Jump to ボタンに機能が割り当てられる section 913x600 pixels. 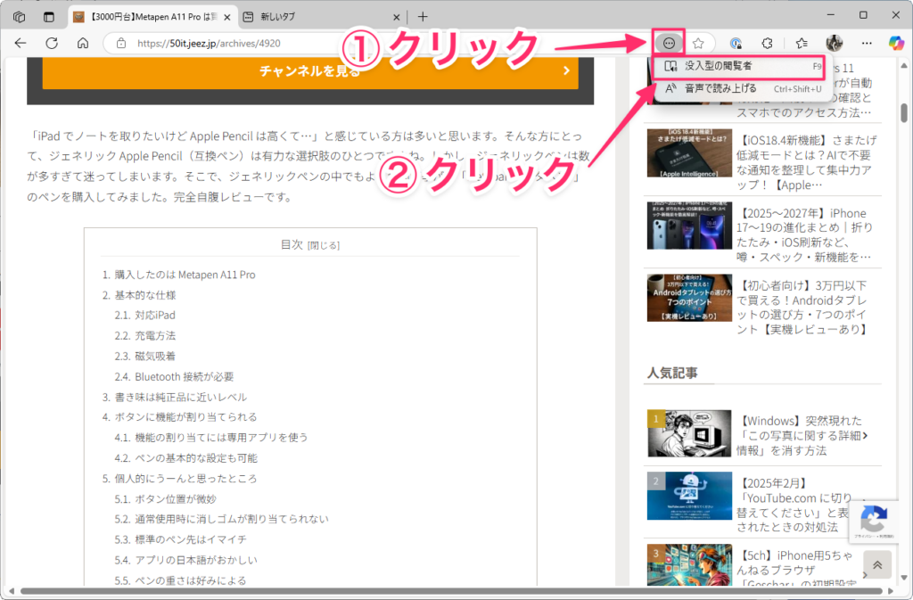coord(185,416)
